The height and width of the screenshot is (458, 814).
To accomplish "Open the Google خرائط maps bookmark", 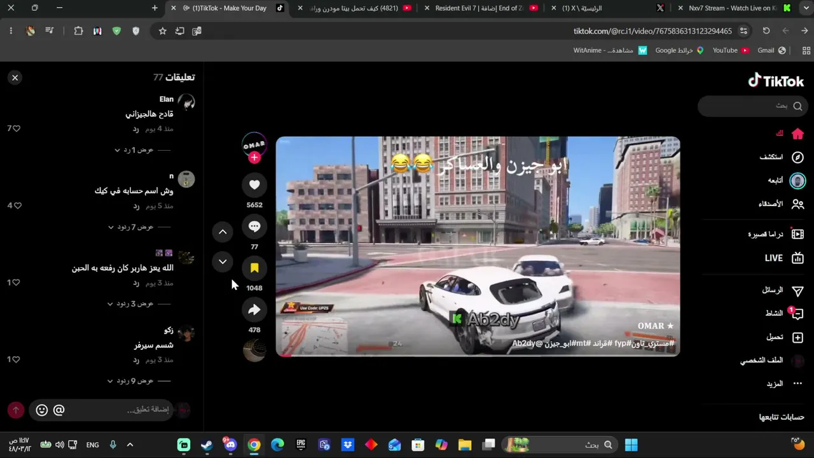I will tap(680, 50).
